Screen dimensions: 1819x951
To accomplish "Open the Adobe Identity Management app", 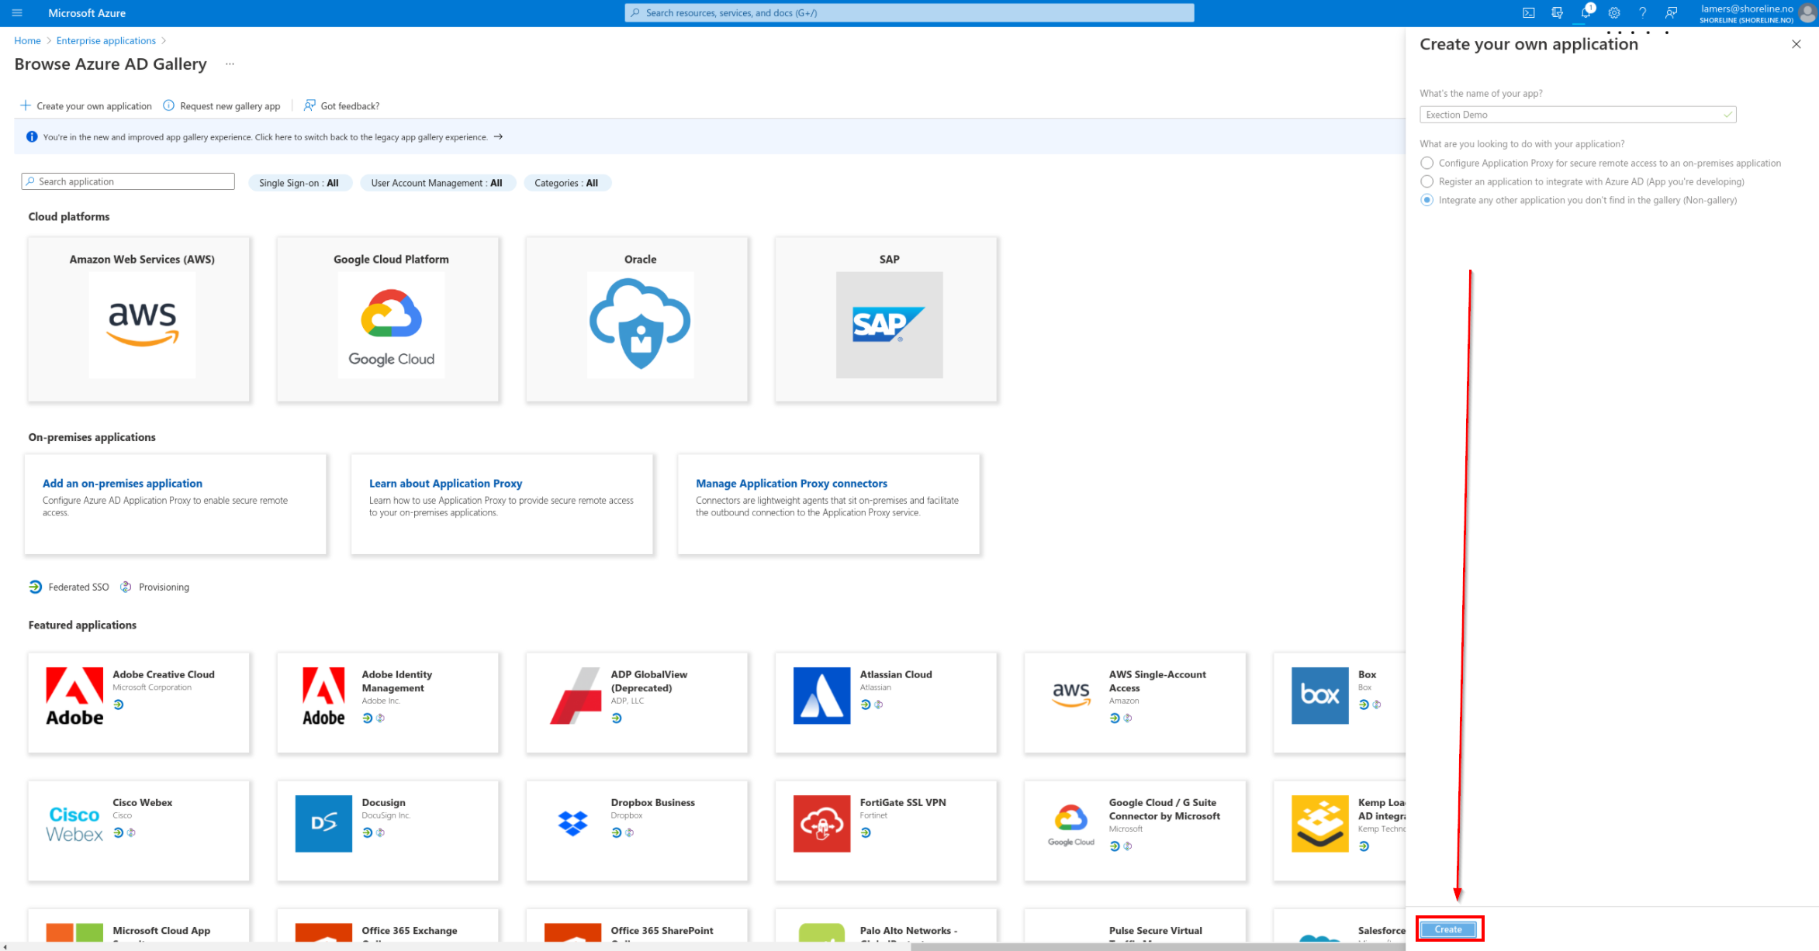I will click(388, 702).
